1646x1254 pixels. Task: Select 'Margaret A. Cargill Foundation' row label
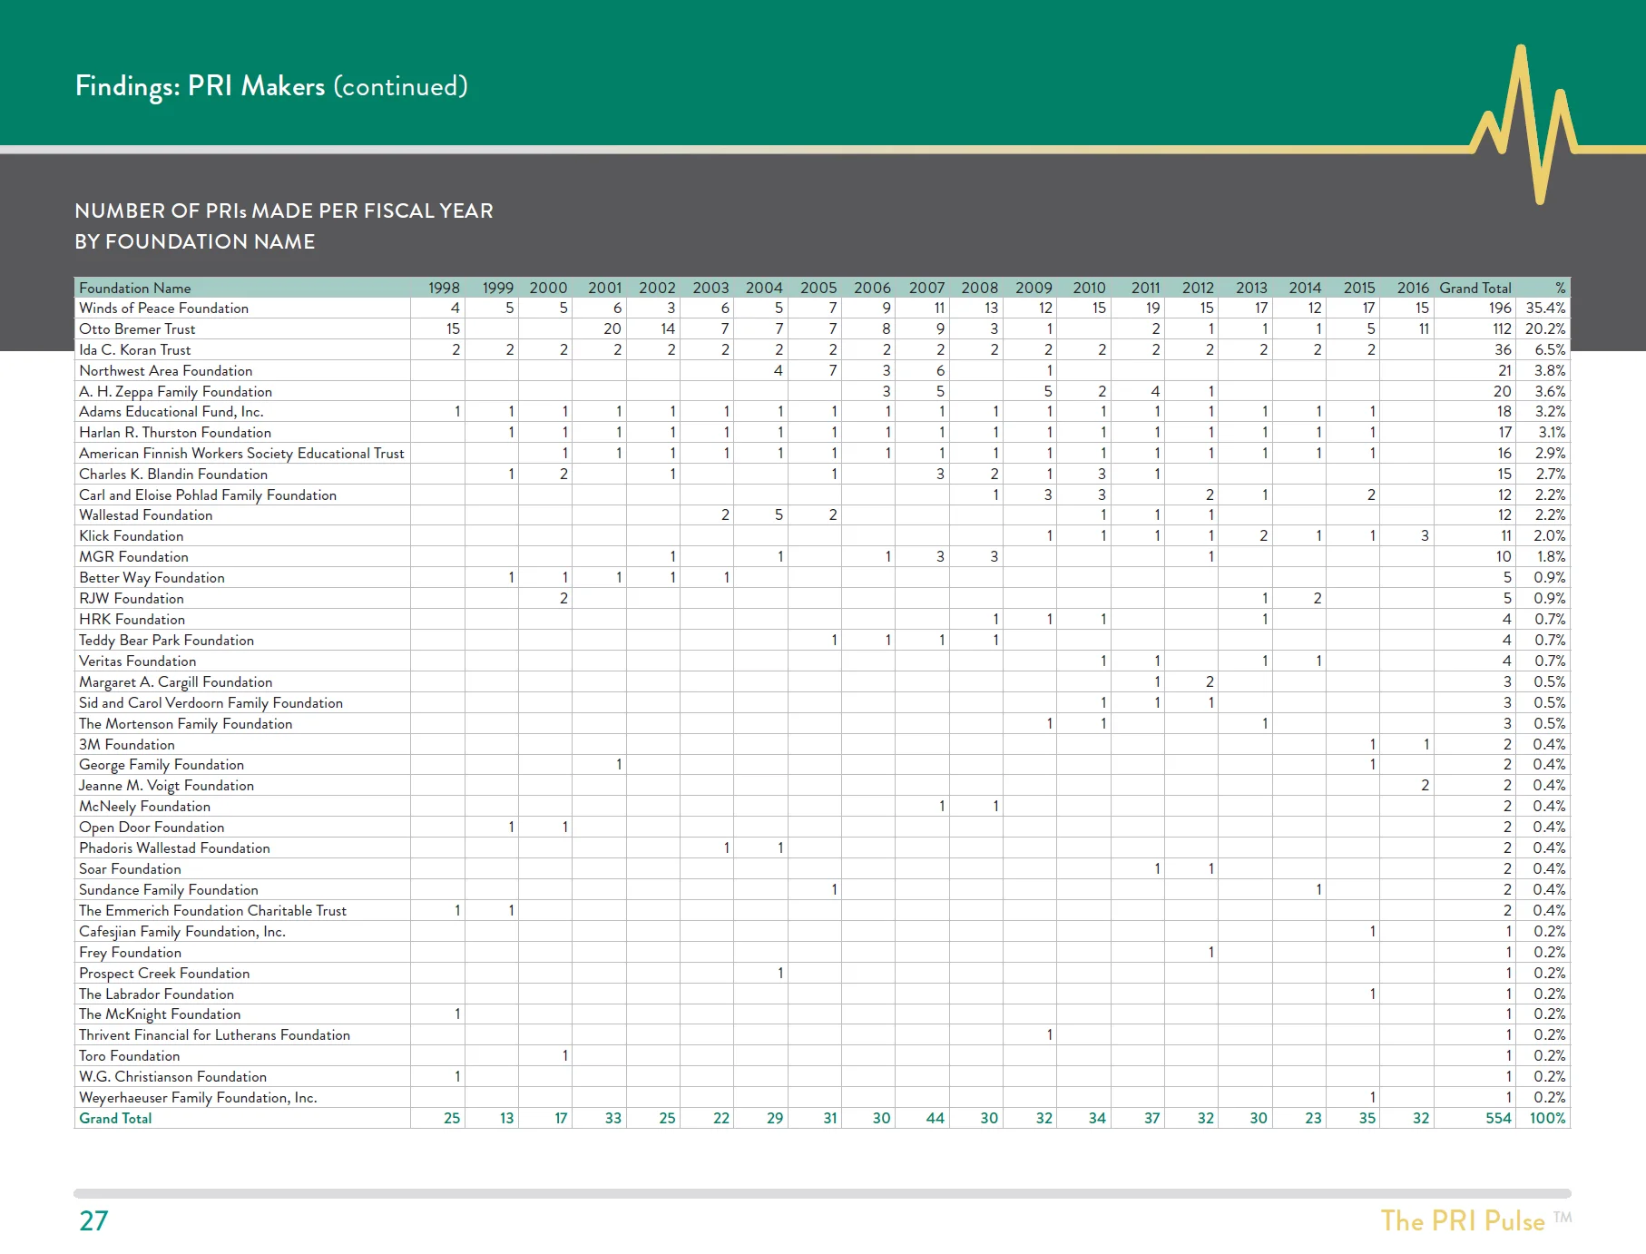click(175, 682)
